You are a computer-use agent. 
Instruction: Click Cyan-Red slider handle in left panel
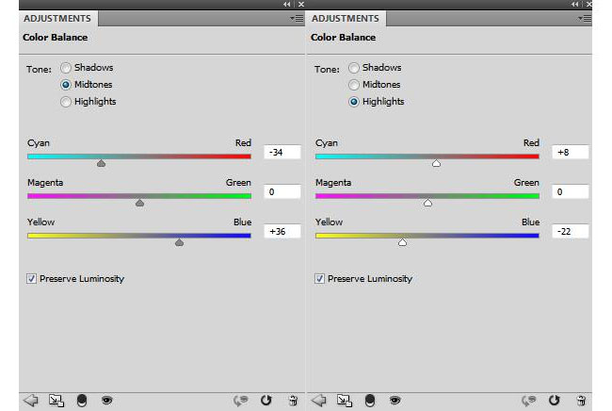tap(101, 163)
